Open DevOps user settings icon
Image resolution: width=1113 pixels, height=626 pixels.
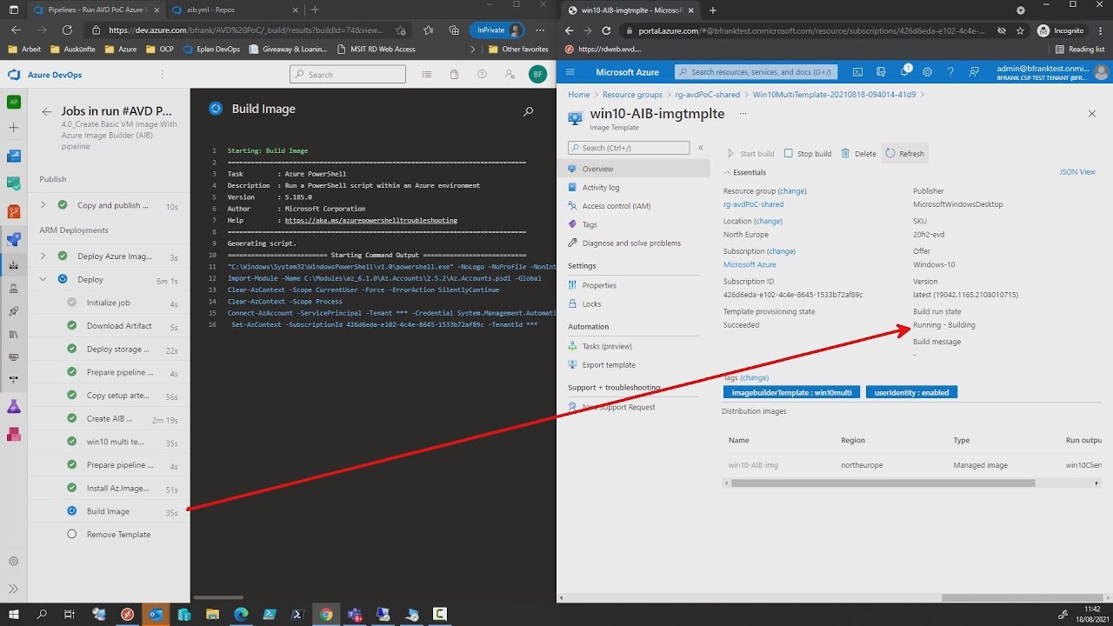(x=510, y=75)
